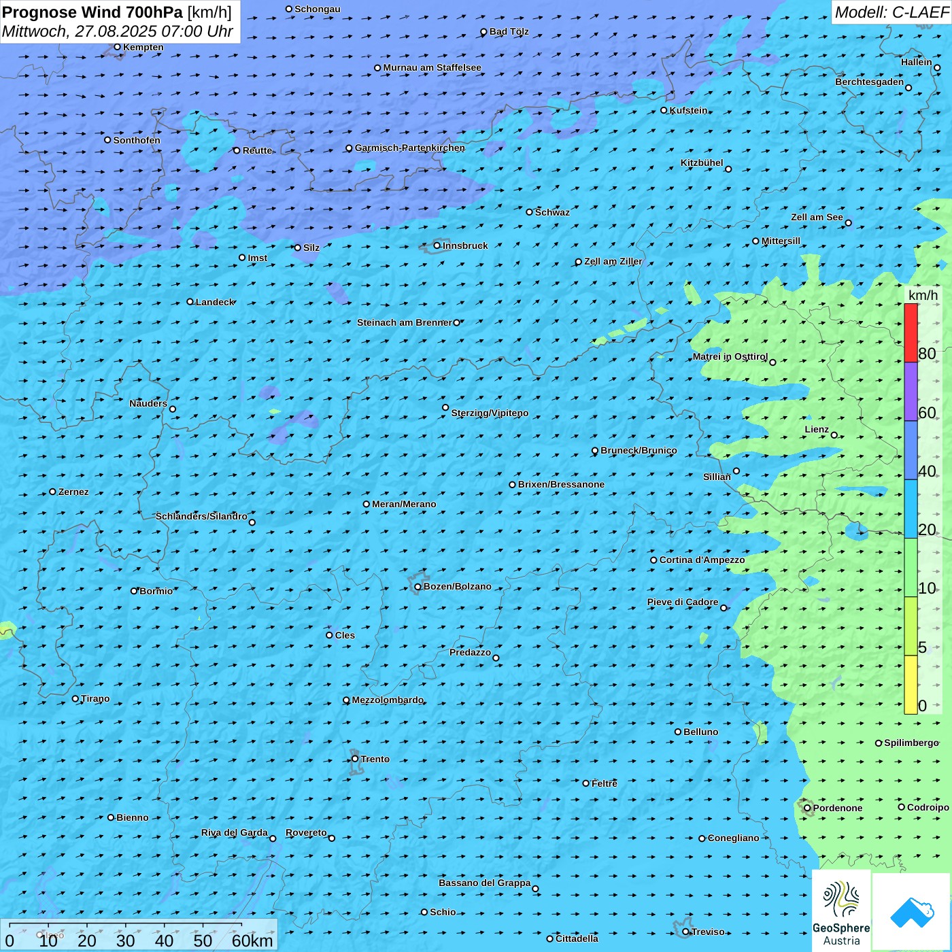The width and height of the screenshot is (952, 952).
Task: Click the '60km' scale bar label
Action: coord(252,940)
